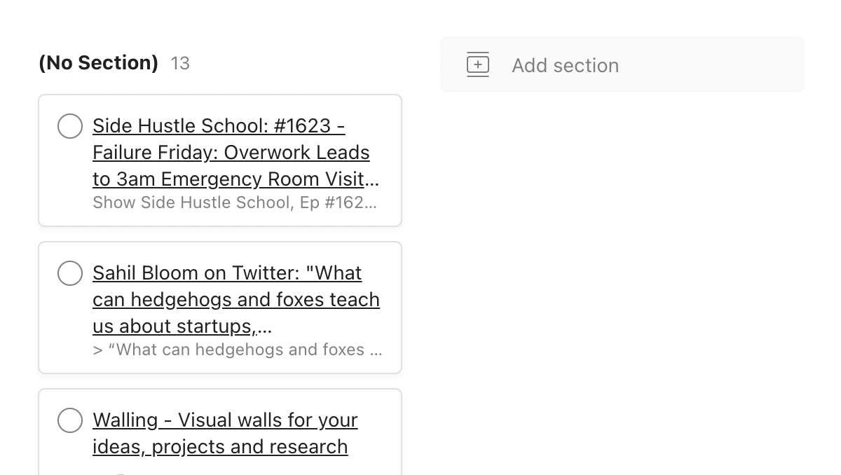Select the Side Hustle School card's left margin
Screen dimensions: 841x475
point(47,168)
